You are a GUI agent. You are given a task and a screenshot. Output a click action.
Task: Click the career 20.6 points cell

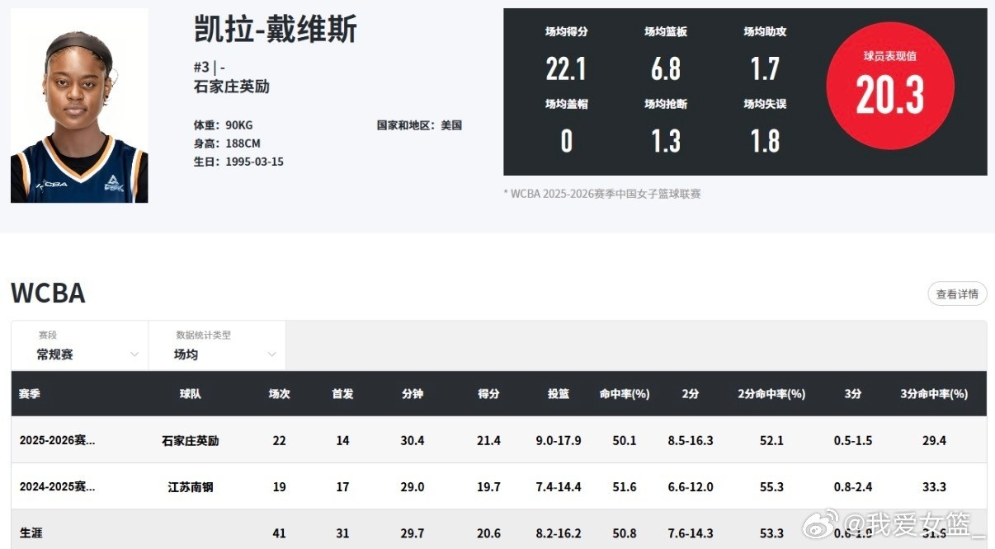pyautogui.click(x=488, y=533)
